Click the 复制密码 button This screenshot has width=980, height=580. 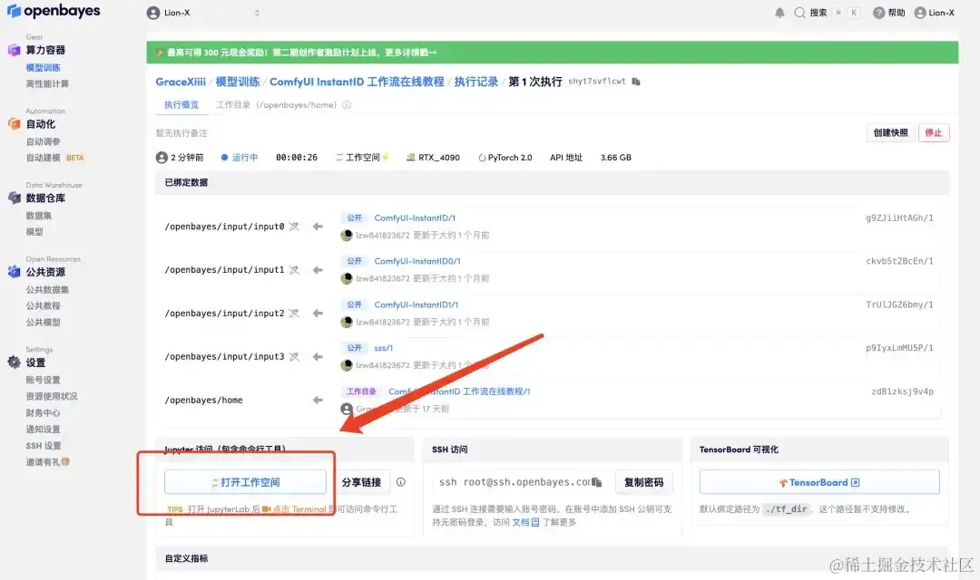pos(643,482)
